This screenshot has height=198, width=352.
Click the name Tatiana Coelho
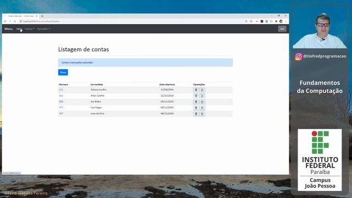tap(98, 90)
